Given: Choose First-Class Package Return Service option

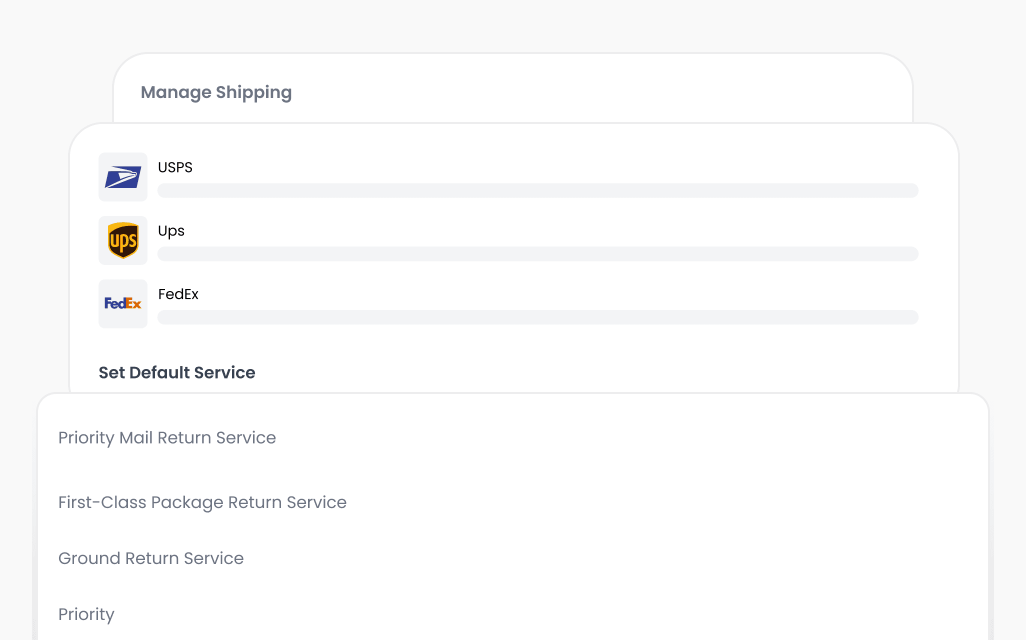Looking at the screenshot, I should click(x=202, y=502).
